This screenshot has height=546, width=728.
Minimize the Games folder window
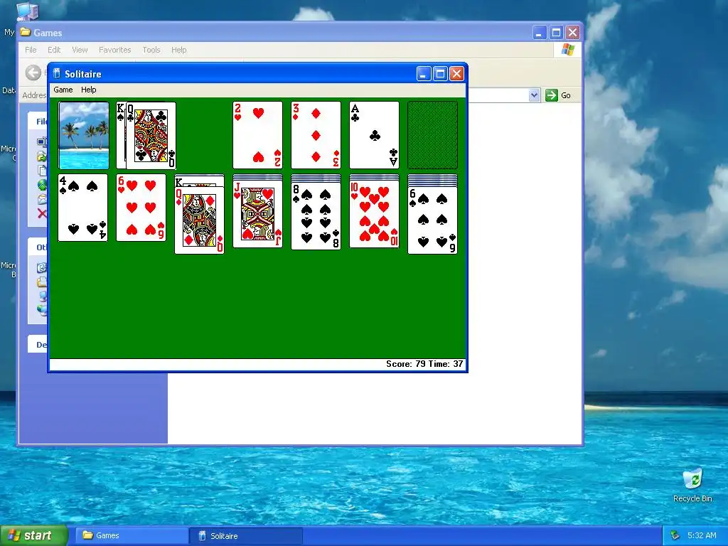click(x=539, y=33)
